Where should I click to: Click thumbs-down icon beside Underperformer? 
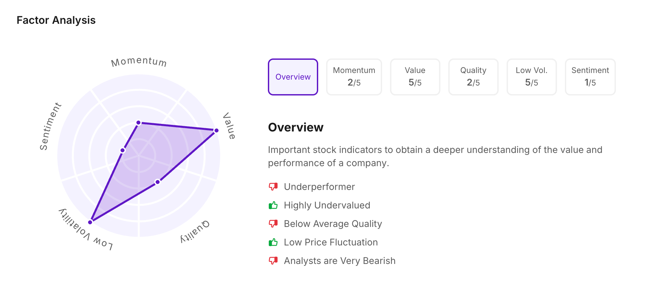273,187
